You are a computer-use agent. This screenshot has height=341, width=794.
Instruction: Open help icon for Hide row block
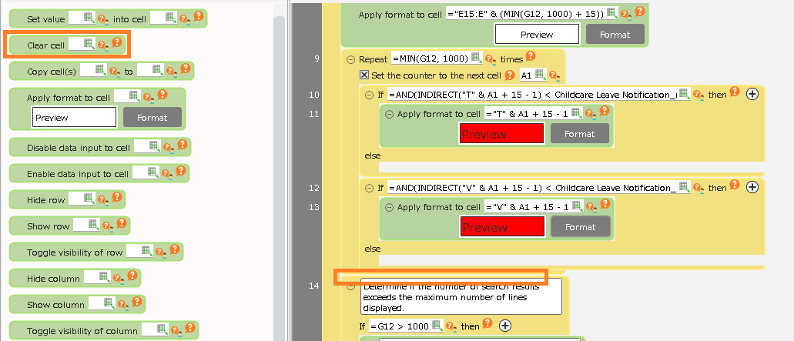pos(116,198)
